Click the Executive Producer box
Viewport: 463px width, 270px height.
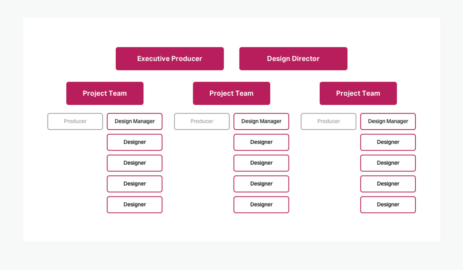pyautogui.click(x=170, y=59)
